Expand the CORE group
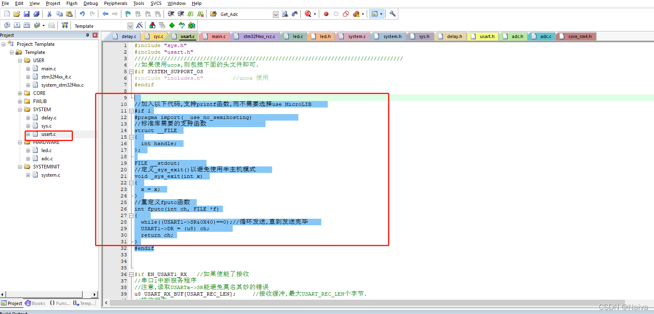Screen dimensions: 654x314 click(20, 93)
